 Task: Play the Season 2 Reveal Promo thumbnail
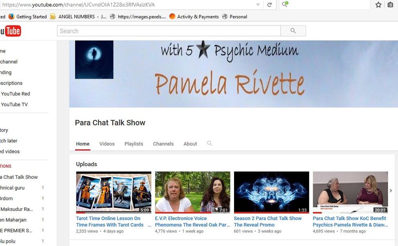pyautogui.click(x=271, y=192)
